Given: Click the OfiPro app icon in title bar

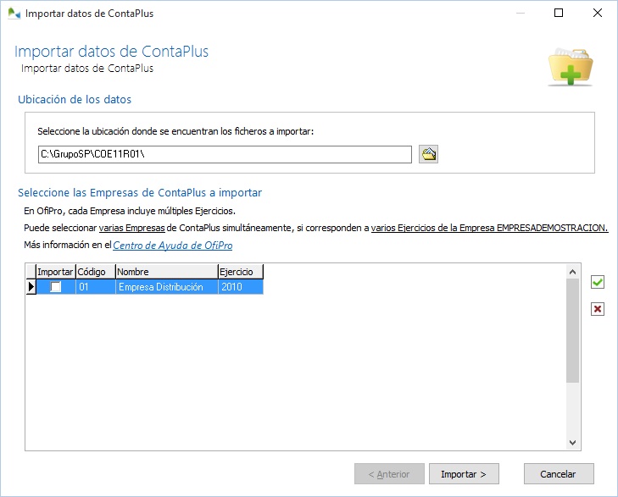Looking at the screenshot, I should (12, 14).
